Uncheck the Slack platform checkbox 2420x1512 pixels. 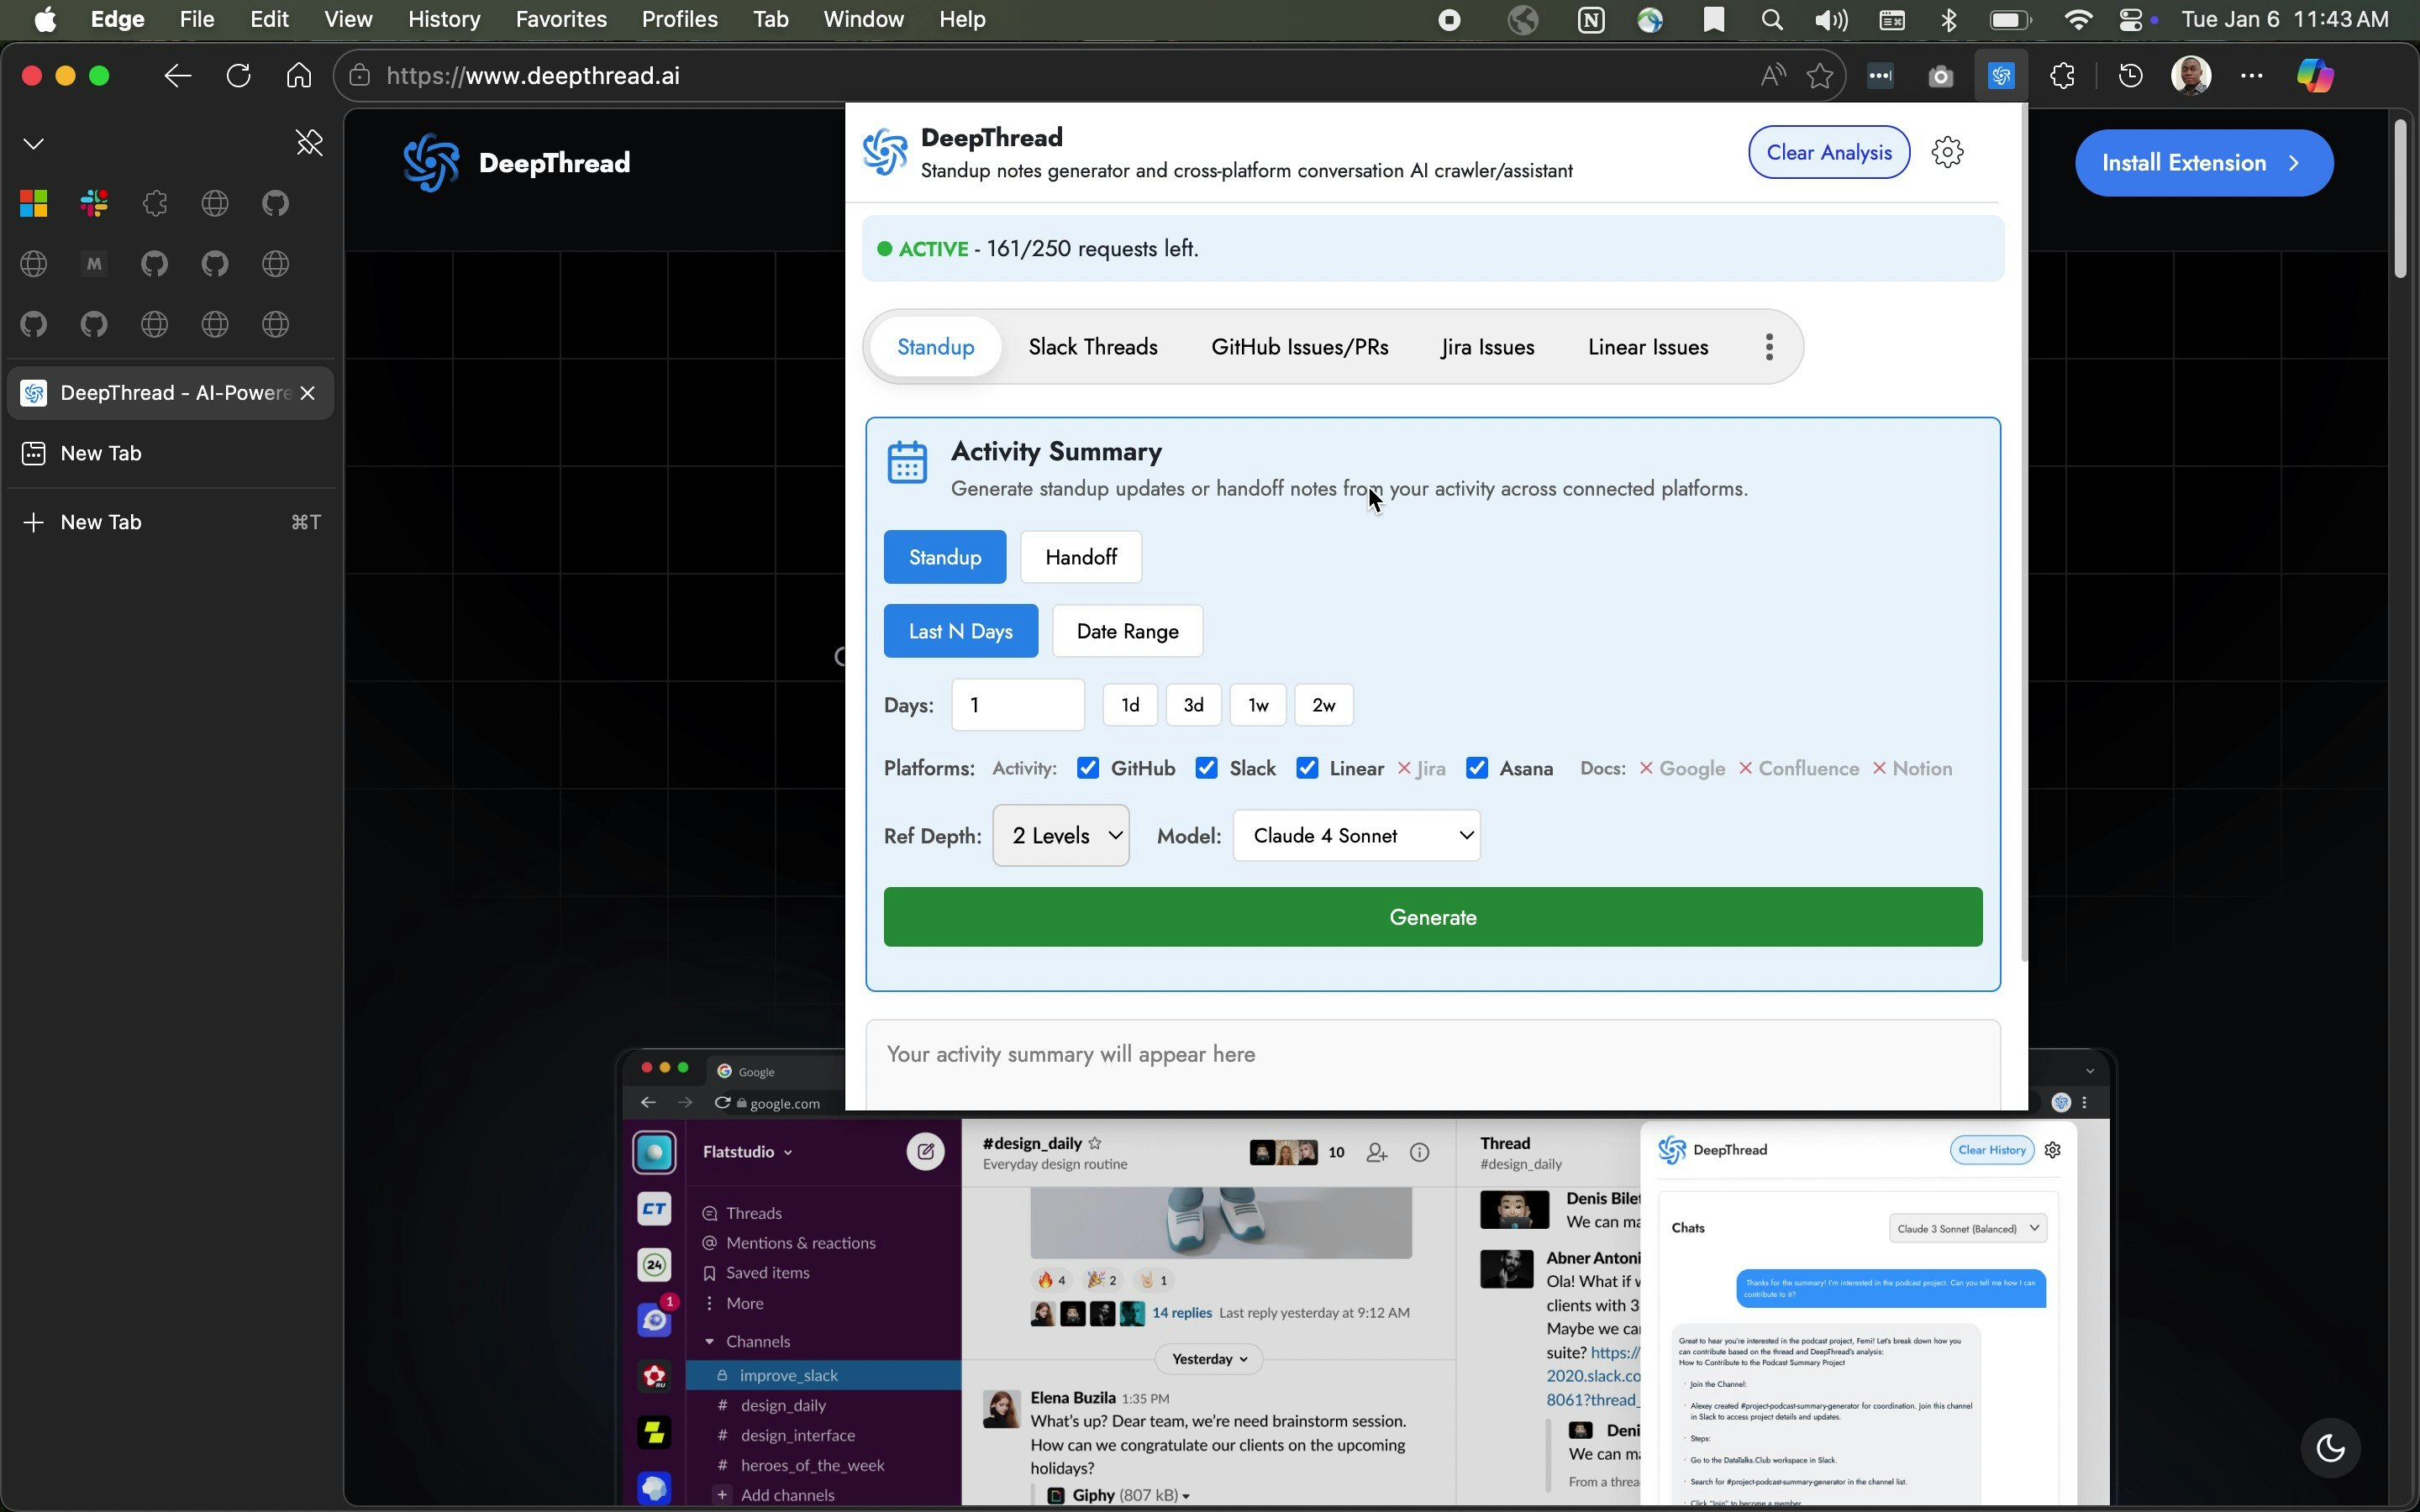[x=1207, y=768]
